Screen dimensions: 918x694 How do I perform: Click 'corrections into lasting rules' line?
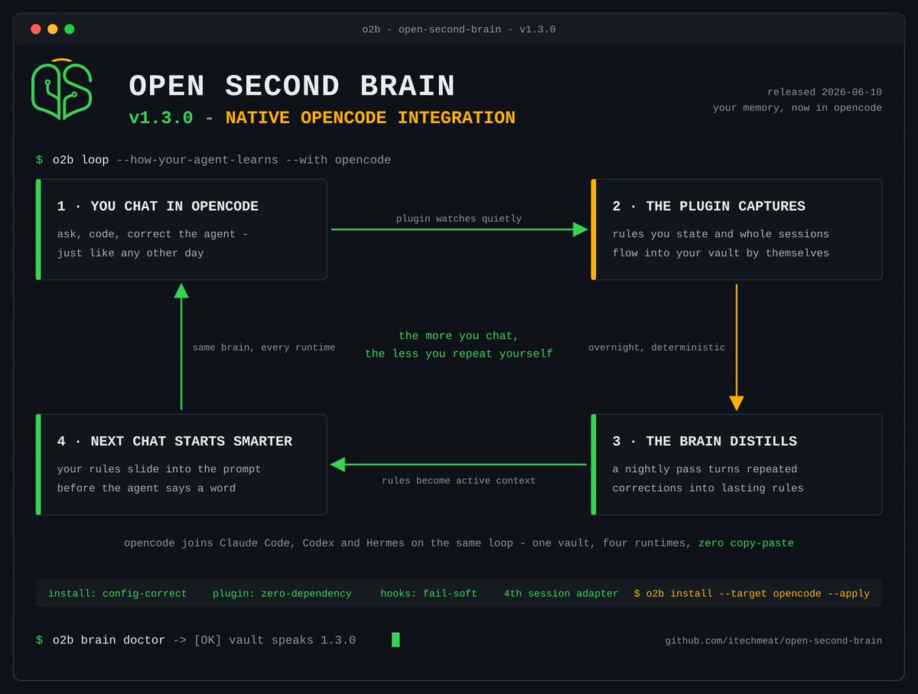708,488
